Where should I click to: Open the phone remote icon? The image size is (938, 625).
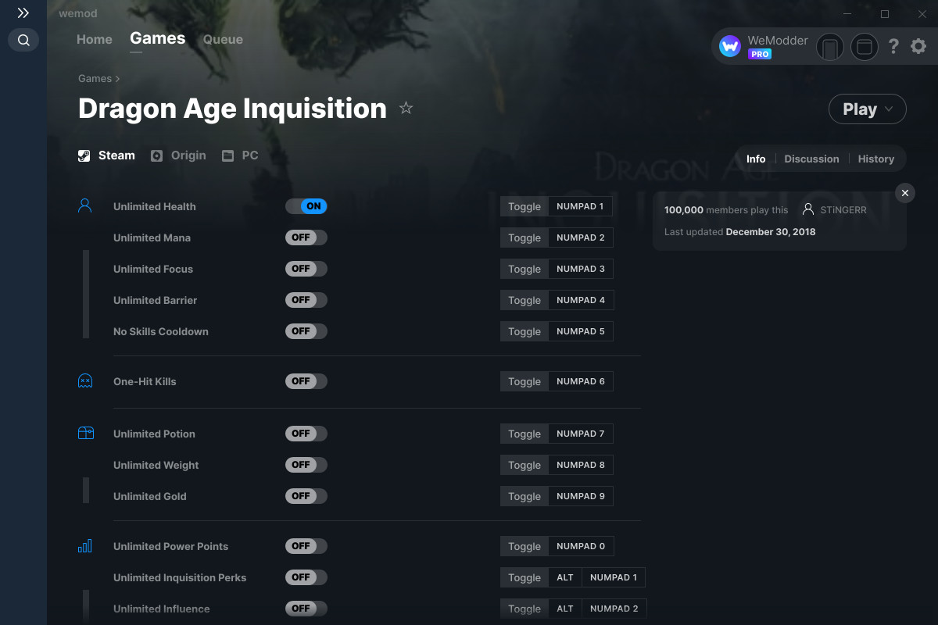point(830,48)
